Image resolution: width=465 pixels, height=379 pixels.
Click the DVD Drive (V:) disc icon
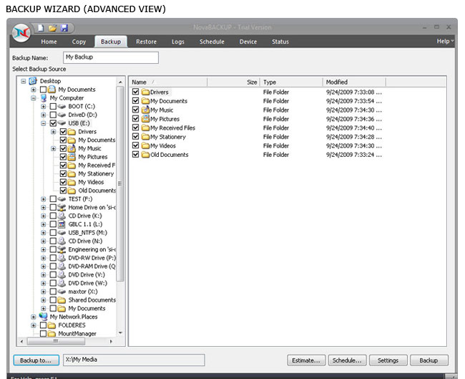point(62,274)
